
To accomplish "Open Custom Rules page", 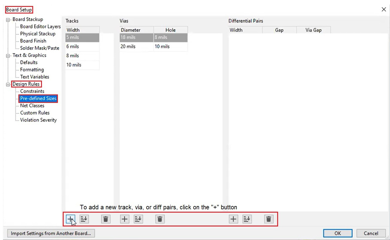I will [35, 113].
